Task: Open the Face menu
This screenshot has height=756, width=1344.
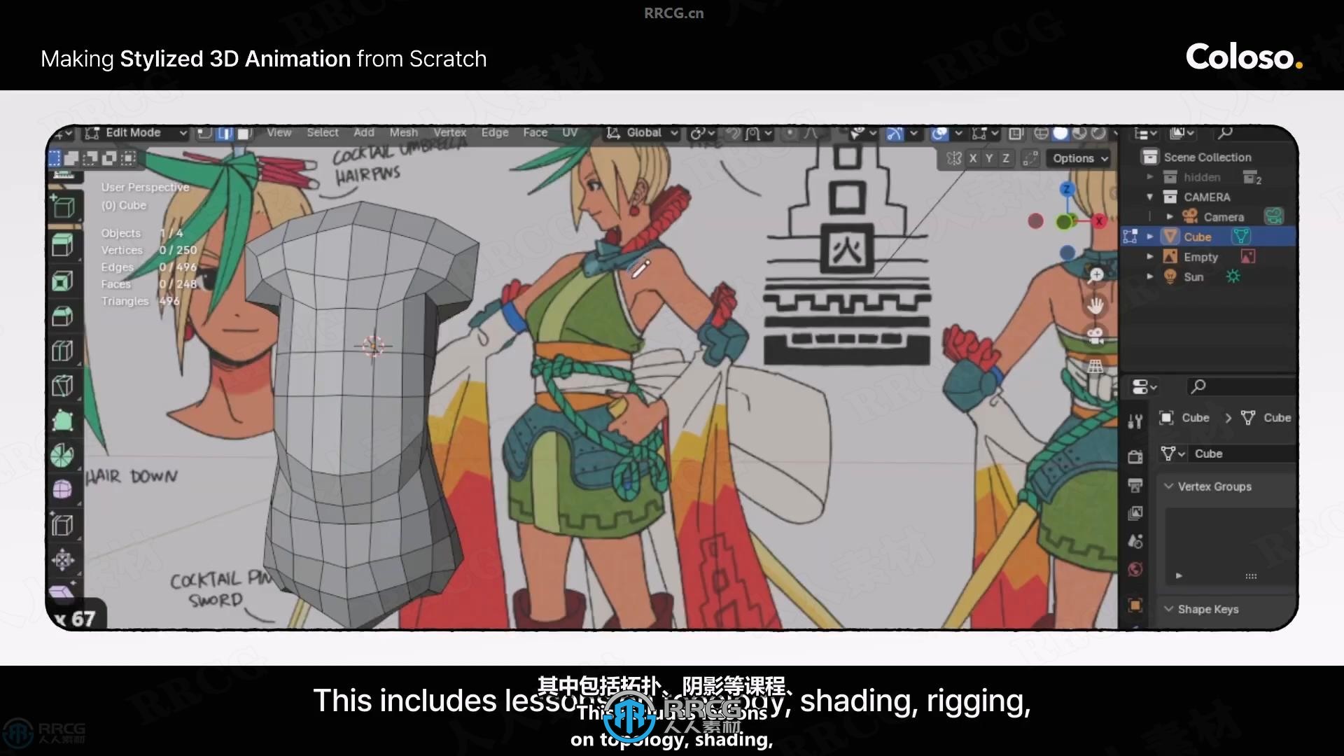Action: click(535, 133)
